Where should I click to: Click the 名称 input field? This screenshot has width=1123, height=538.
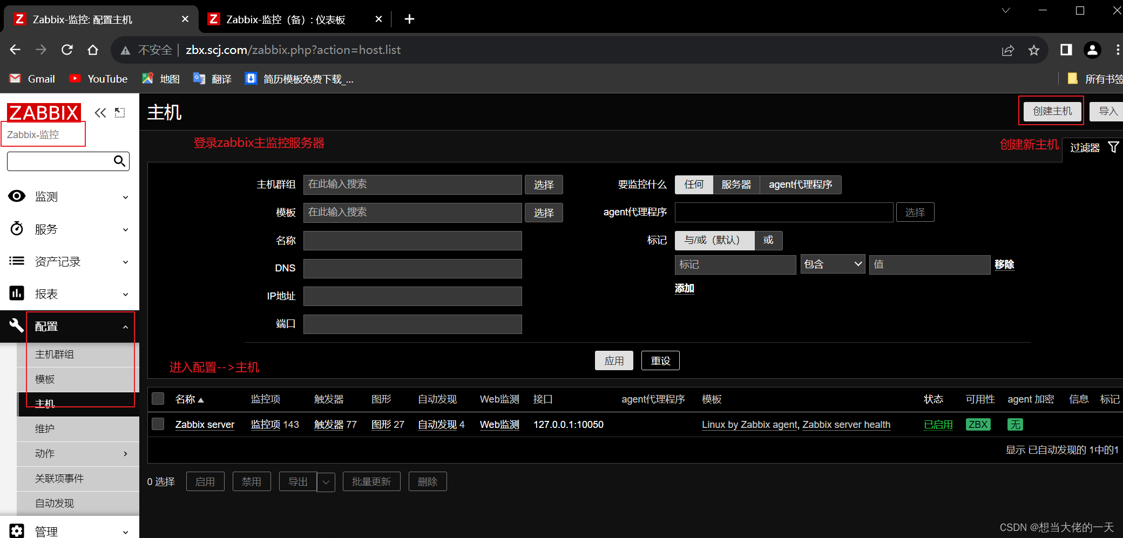click(x=412, y=241)
